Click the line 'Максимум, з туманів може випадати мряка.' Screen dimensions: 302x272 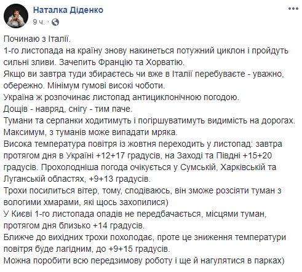(90, 132)
